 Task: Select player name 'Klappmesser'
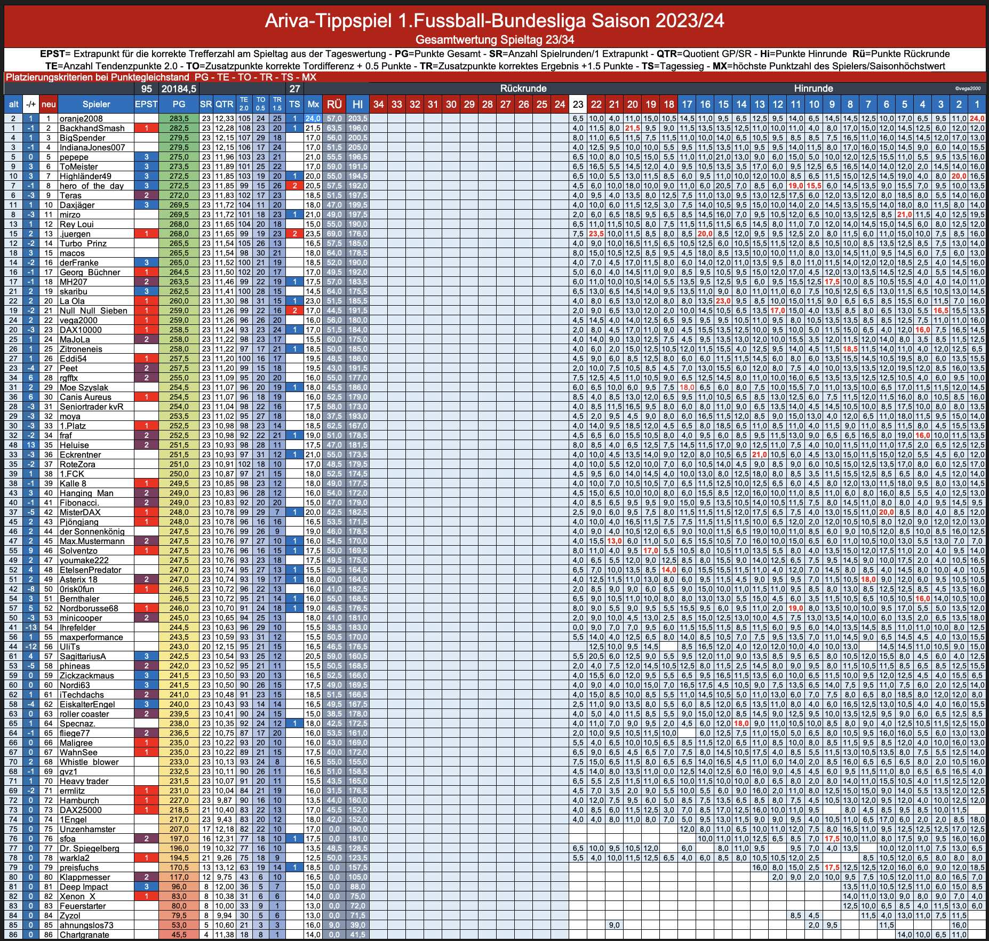coord(85,877)
